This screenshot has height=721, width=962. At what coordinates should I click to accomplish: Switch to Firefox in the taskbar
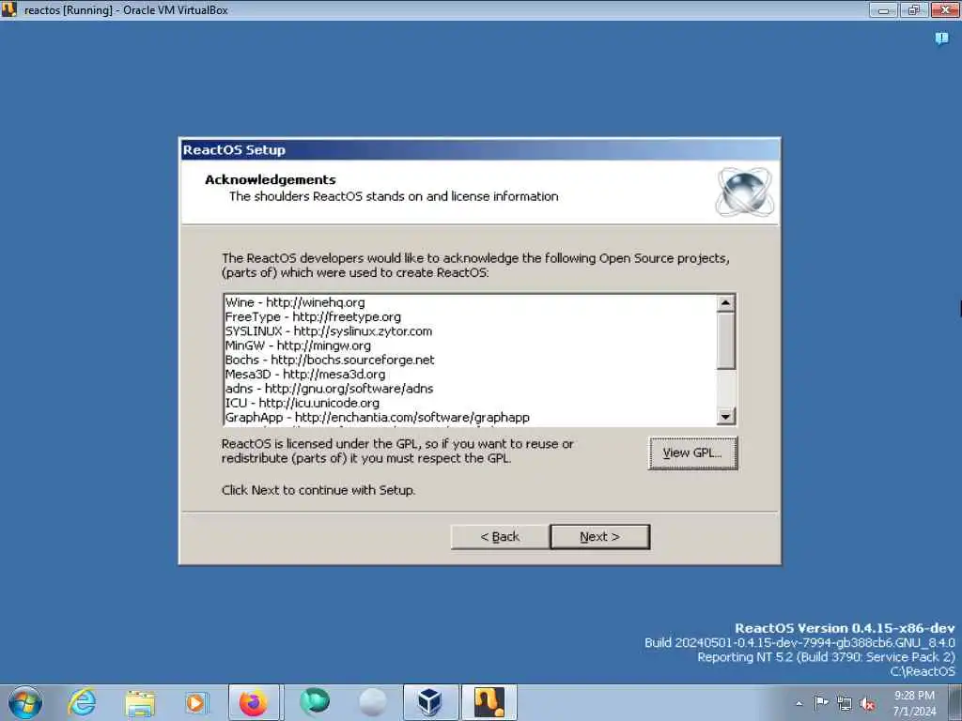tap(254, 702)
